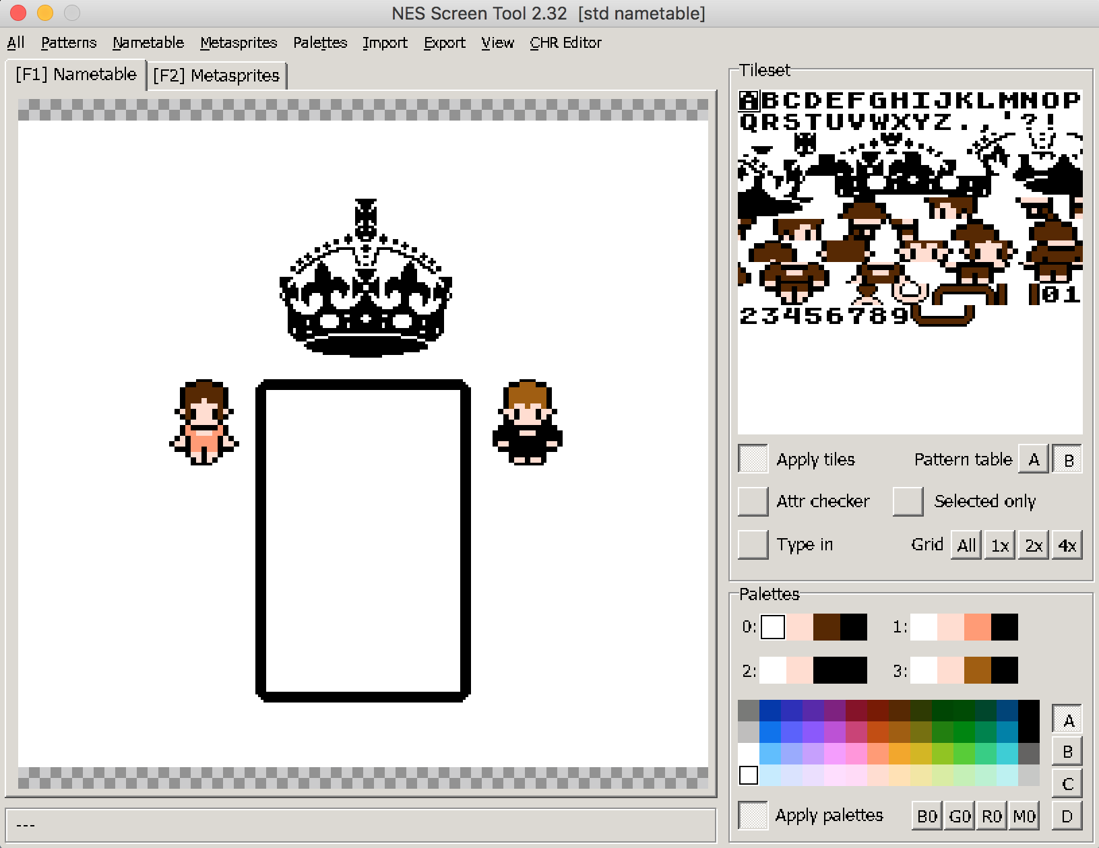Select letter B tile in tileset
1099x848 pixels.
(x=771, y=100)
